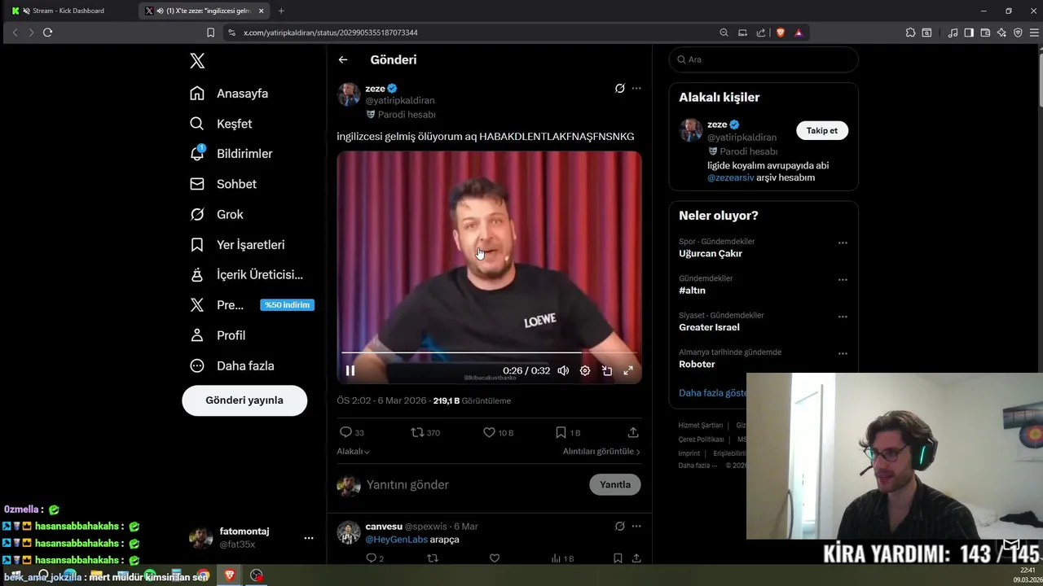
Task: Click the X logo in the sidebar
Action: click(x=197, y=61)
